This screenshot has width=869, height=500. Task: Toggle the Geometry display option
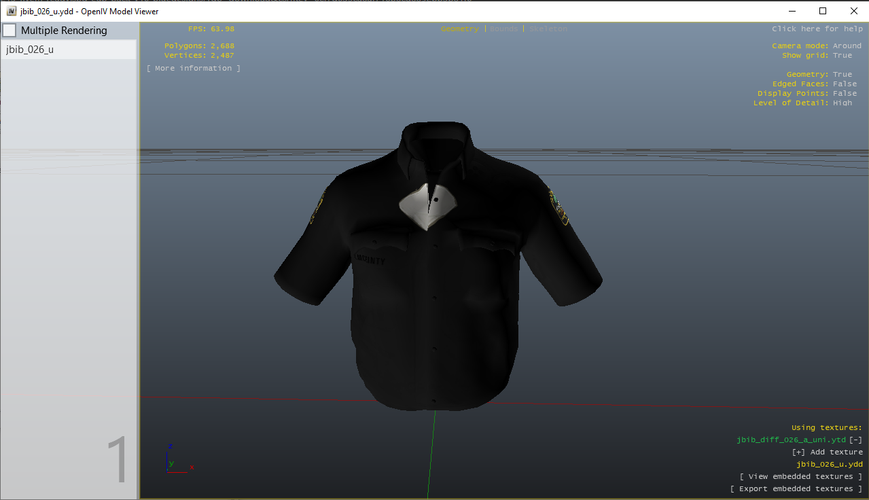[819, 75]
